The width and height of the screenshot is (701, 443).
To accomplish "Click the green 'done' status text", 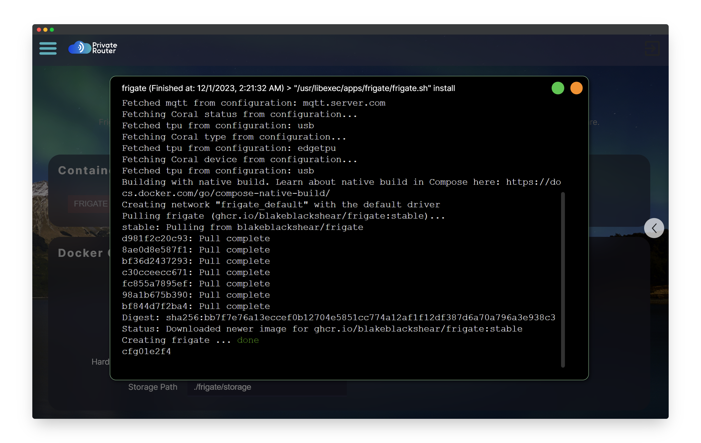I will 248,340.
